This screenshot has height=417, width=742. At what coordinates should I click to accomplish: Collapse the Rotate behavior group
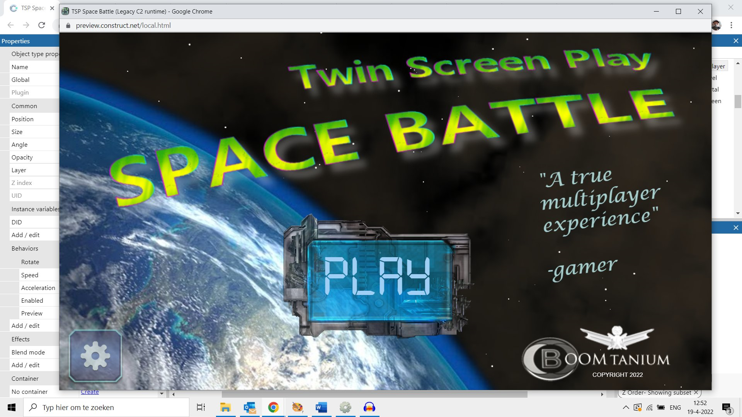[30, 262]
